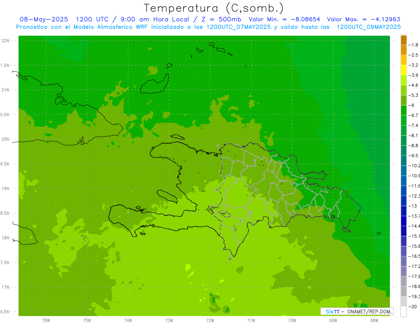Click the '72W' longitude axis label
The image size is (420, 325).
(x=210, y=320)
